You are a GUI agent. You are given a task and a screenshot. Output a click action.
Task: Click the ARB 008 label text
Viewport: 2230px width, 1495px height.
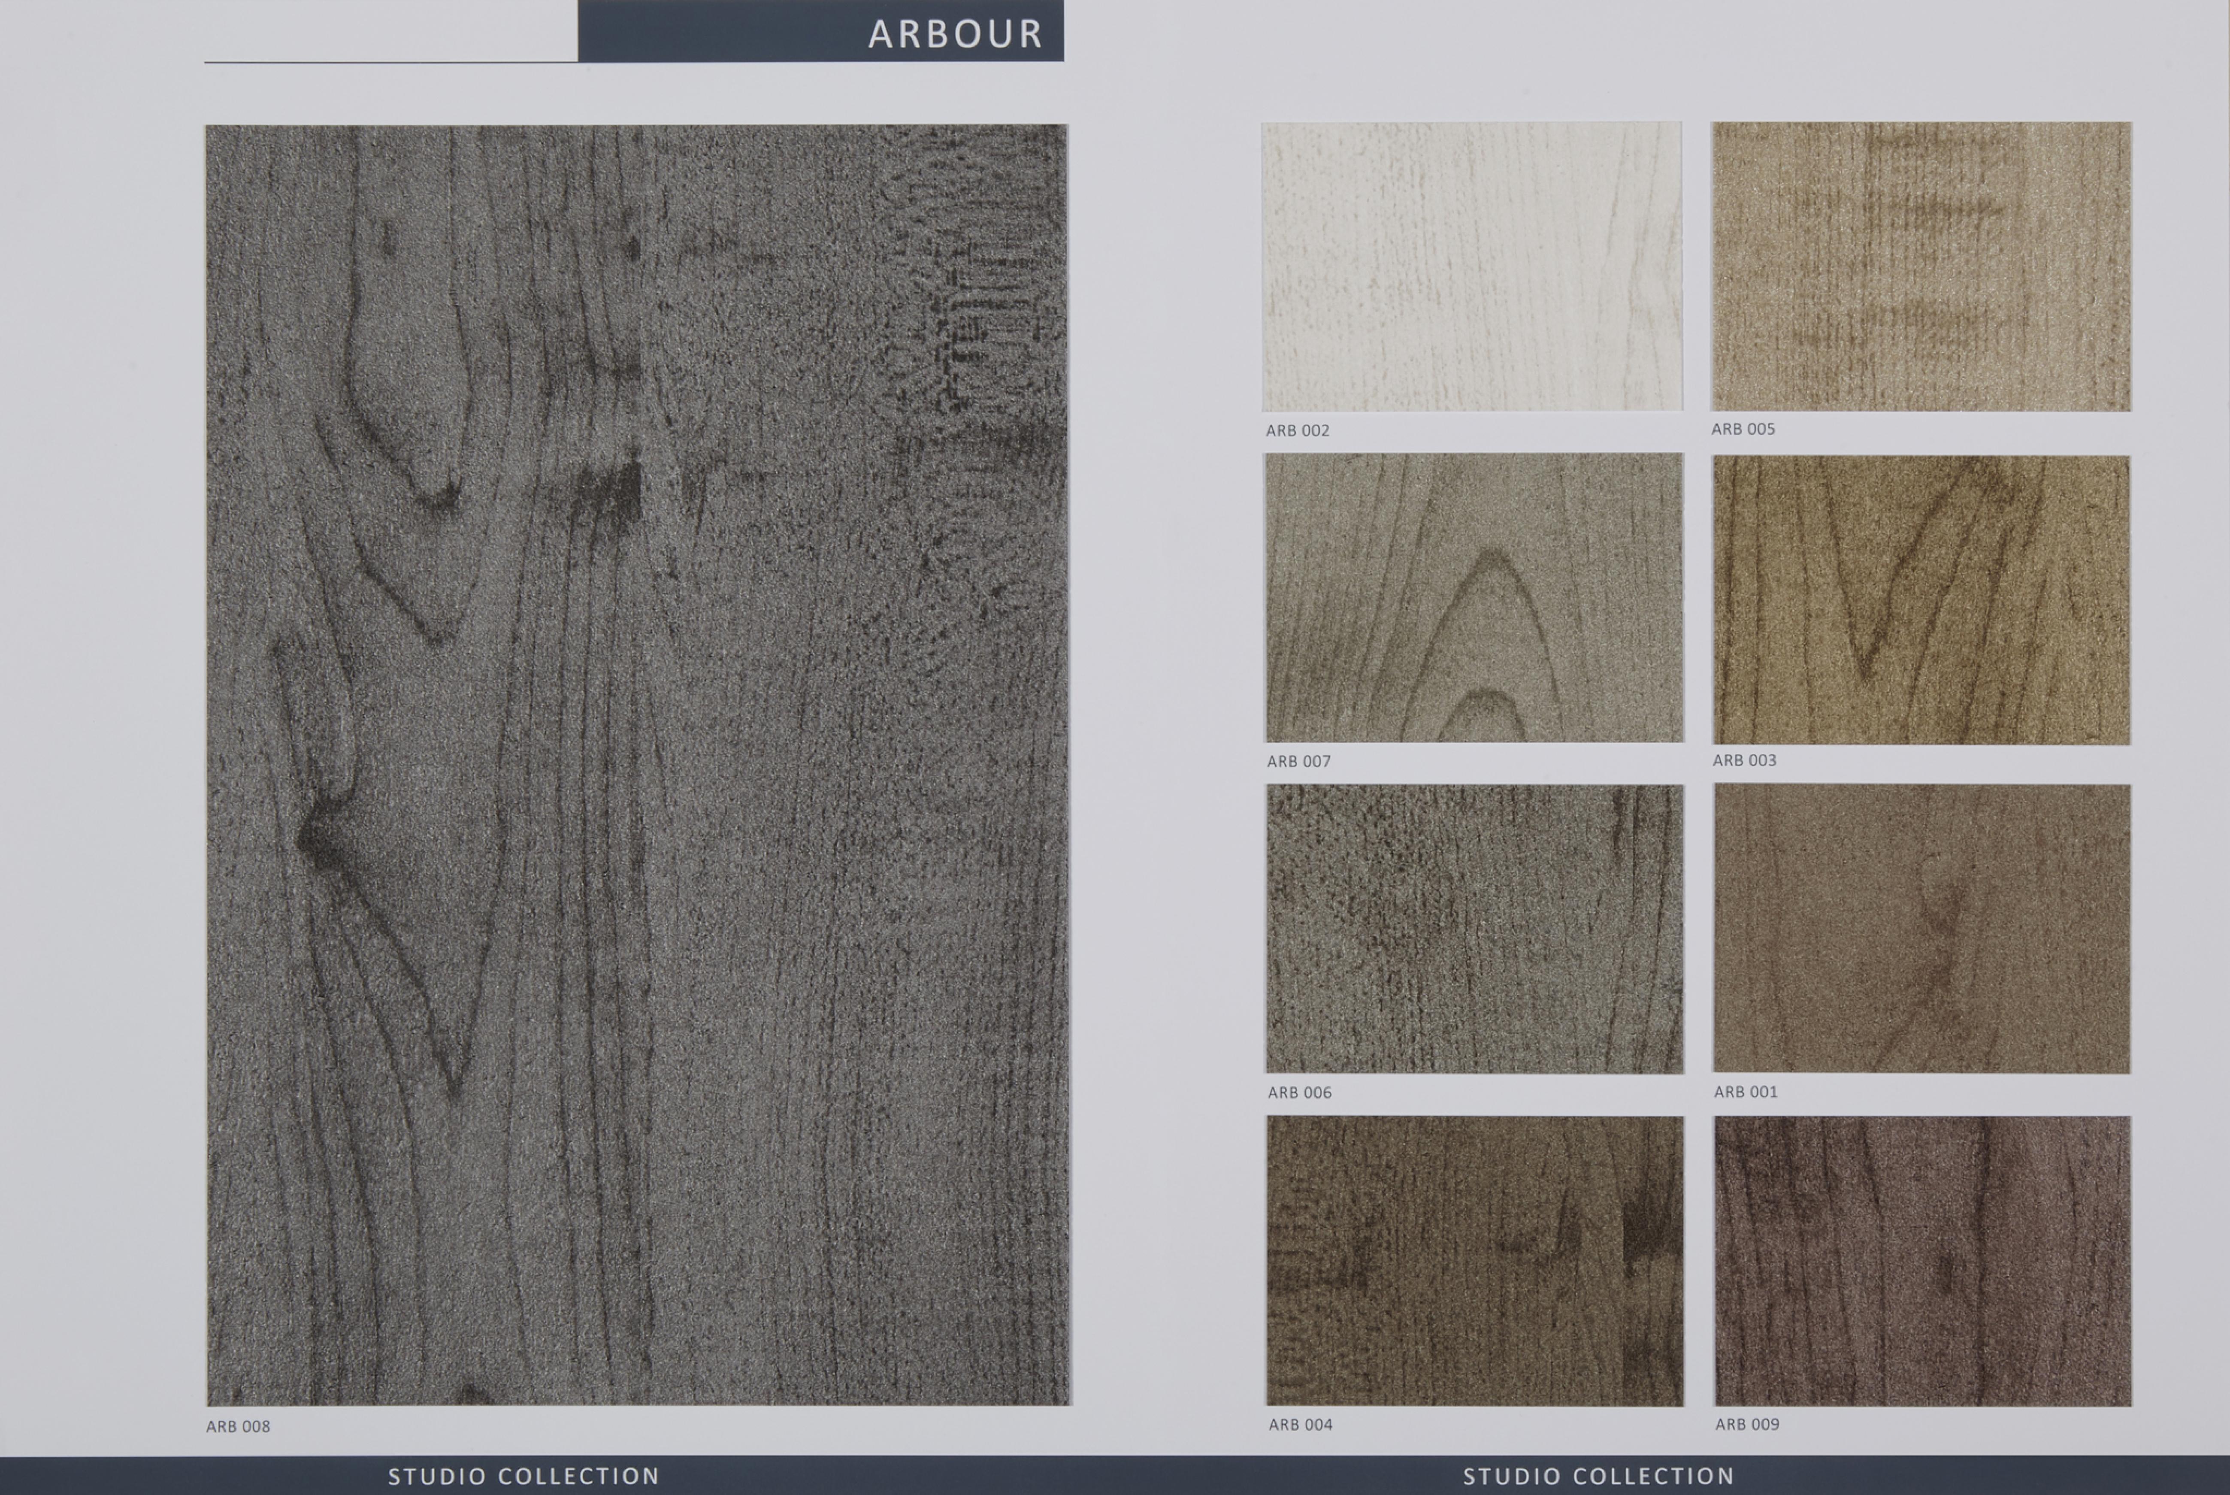click(x=238, y=1426)
